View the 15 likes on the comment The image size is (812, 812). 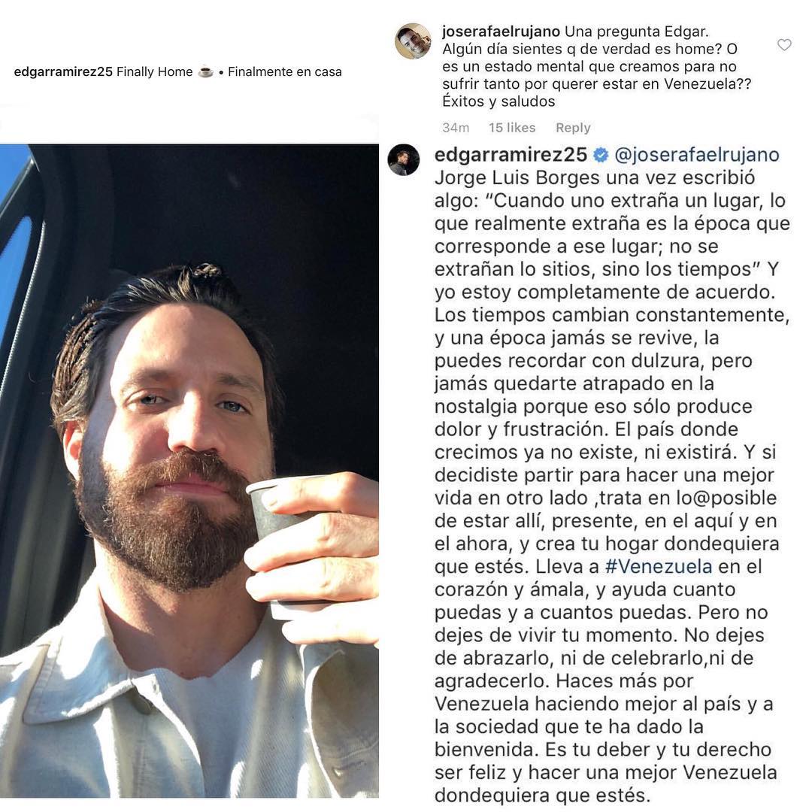tap(512, 127)
